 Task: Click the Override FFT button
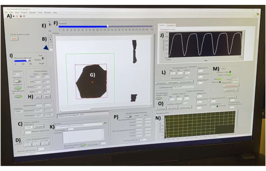(232, 97)
